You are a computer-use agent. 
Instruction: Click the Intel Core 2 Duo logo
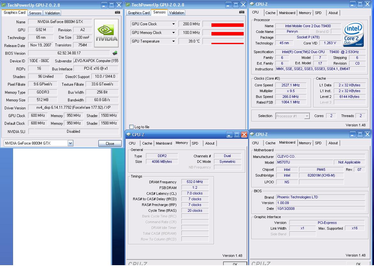[x=353, y=33]
